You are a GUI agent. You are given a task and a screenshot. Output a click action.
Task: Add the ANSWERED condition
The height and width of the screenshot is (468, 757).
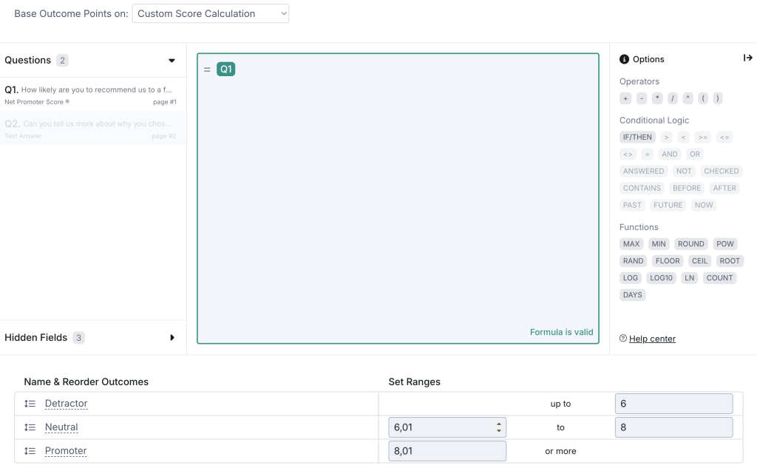[644, 171]
